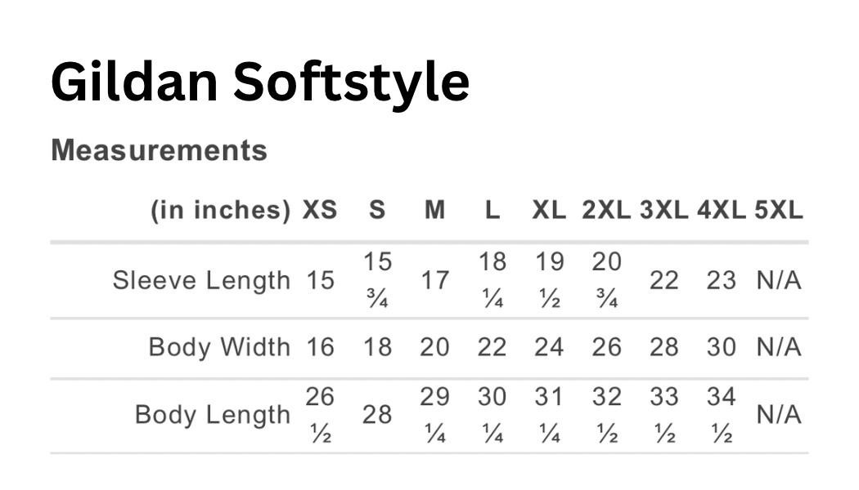
Task: Click Body Length value for 3XL
Action: click(663, 414)
